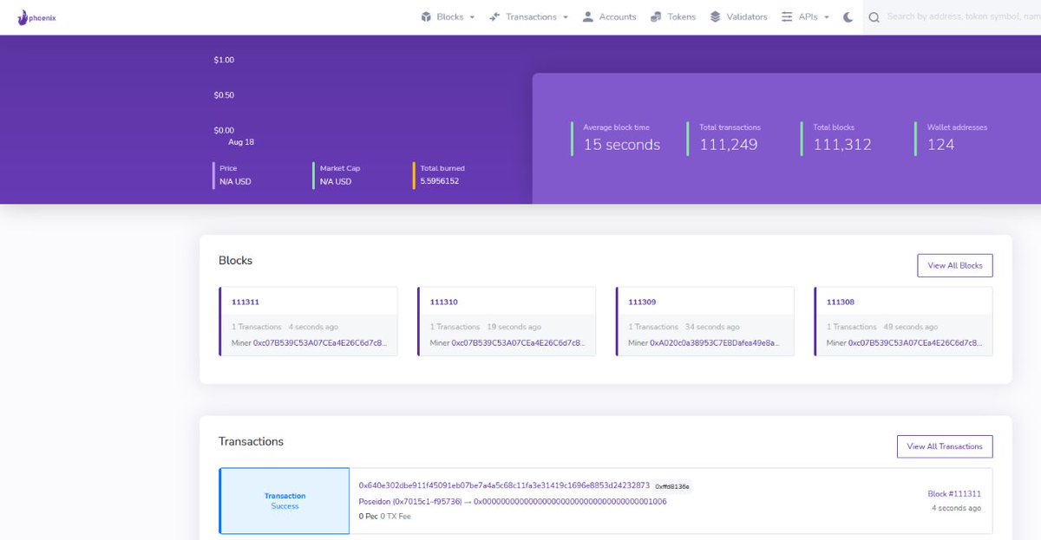Click the Transaction Success status box
1041x540 pixels.
coord(285,501)
